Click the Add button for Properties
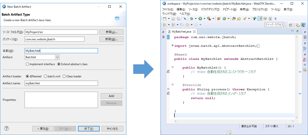This screenshot has height=135, width=308. [x=111, y=96]
